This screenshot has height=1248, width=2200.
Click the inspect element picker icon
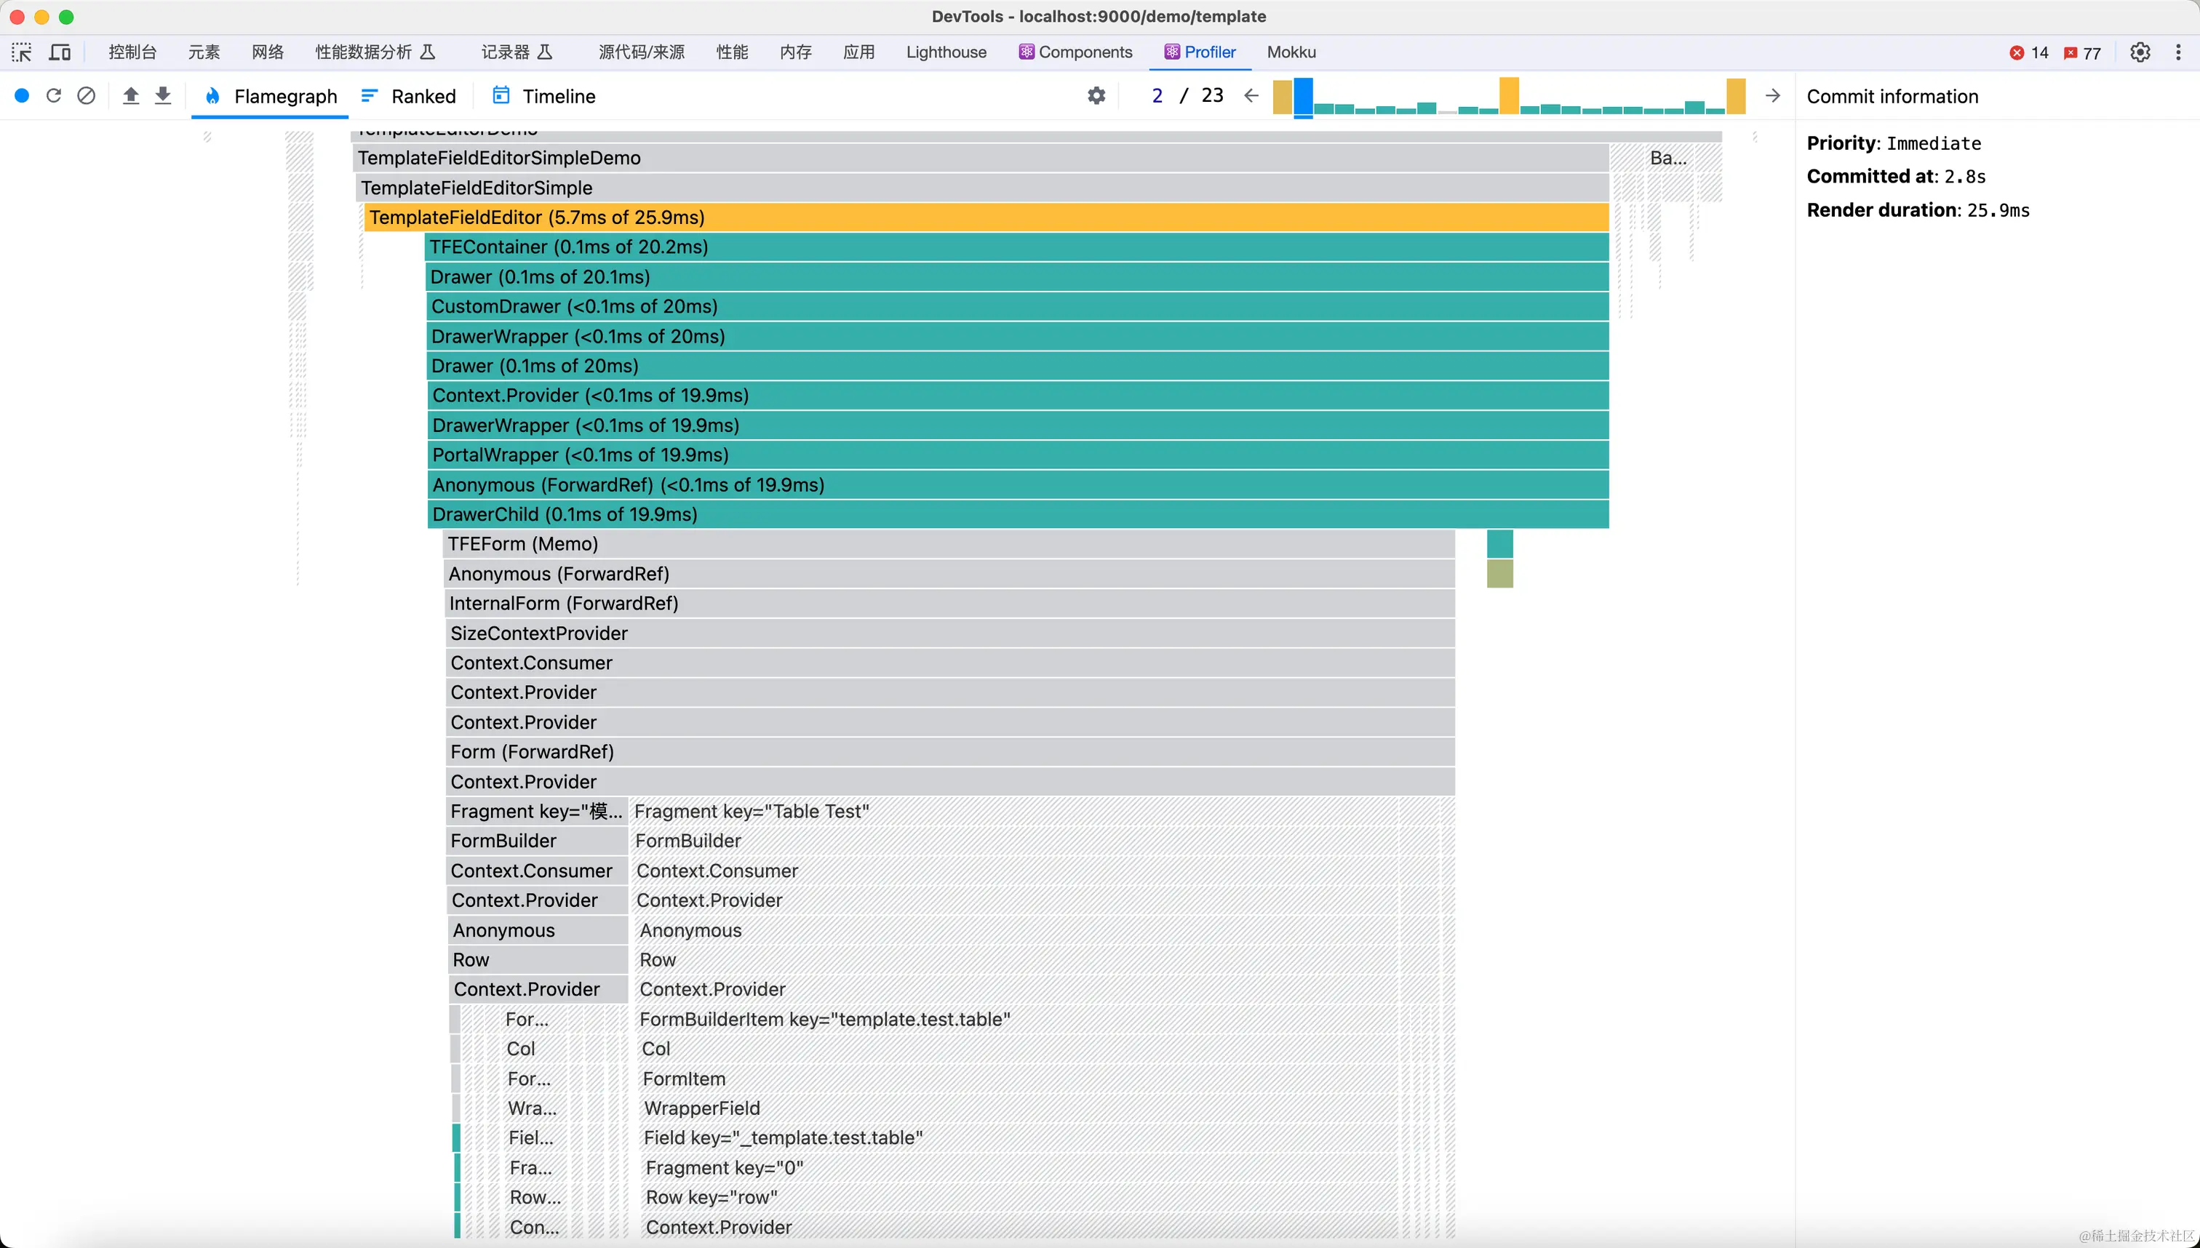click(x=21, y=52)
